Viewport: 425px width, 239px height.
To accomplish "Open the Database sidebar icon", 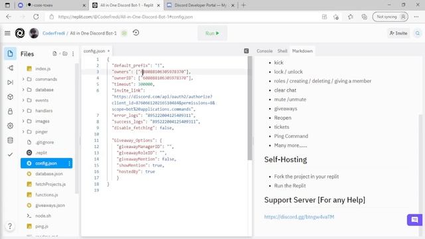I will click(x=11, y=140).
